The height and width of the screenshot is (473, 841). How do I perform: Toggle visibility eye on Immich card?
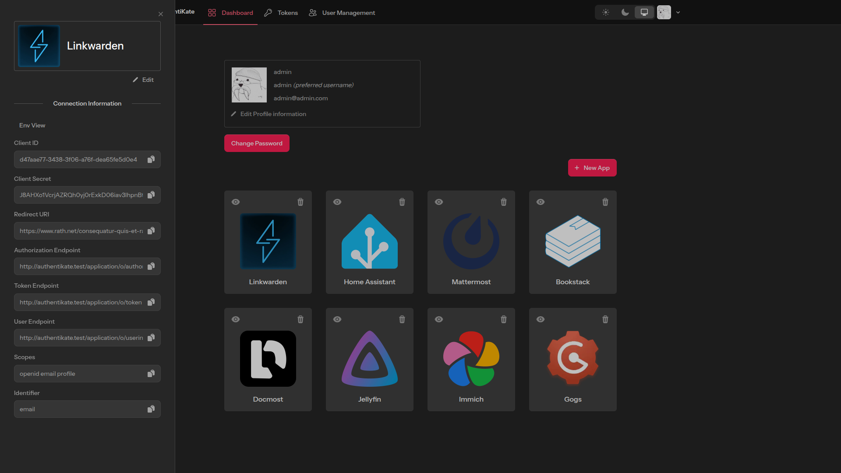click(439, 319)
